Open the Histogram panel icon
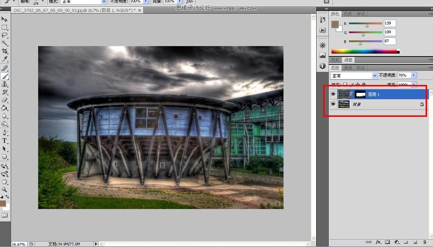Image resolution: width=433 pixels, height=248 pixels. tap(323, 55)
